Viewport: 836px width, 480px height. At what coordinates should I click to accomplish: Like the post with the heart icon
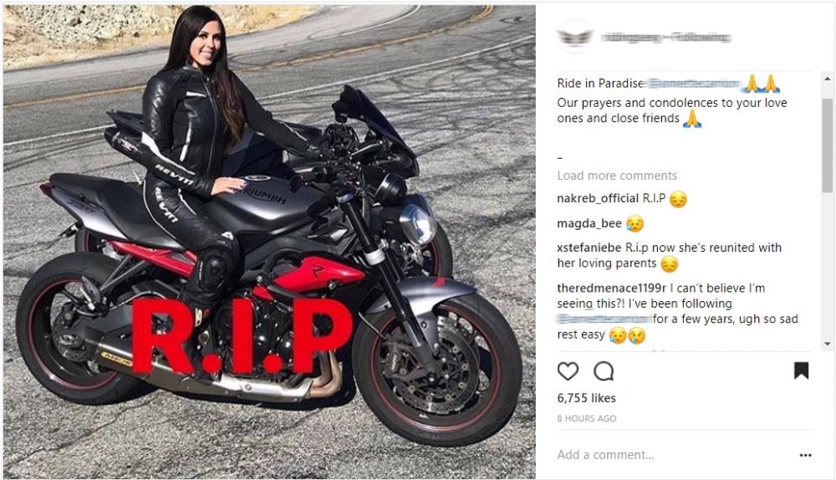pyautogui.click(x=568, y=371)
